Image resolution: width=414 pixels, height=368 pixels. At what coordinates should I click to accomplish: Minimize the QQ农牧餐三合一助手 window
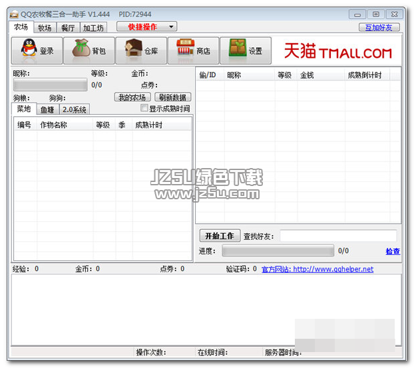[x=357, y=15]
